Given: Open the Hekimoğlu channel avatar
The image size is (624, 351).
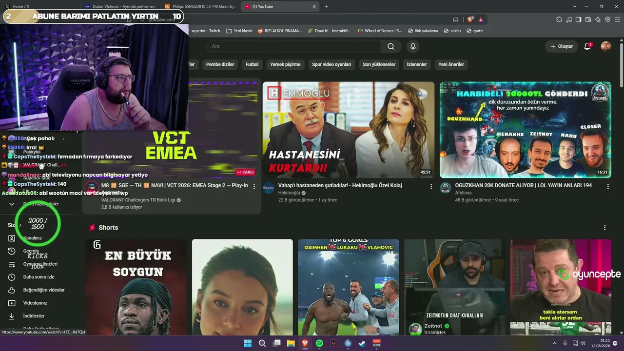Looking at the screenshot, I should coord(269,188).
